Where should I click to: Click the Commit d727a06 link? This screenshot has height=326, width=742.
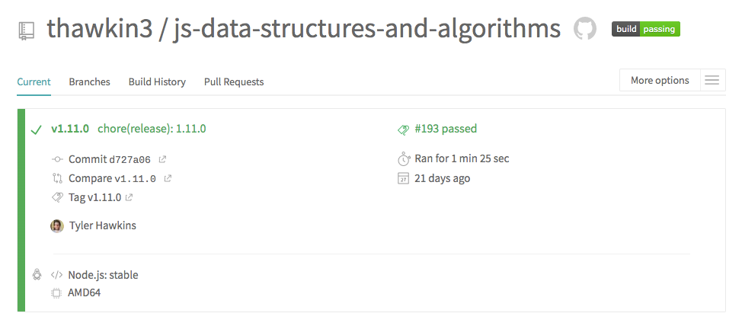click(x=109, y=160)
